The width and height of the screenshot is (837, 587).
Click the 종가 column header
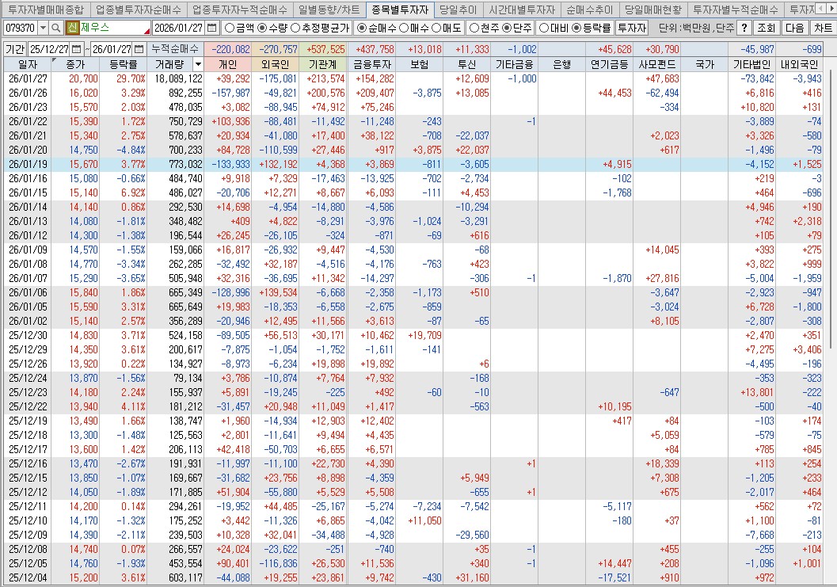75,65
